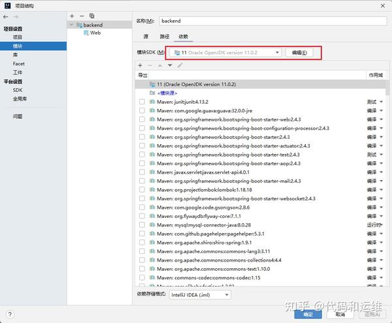Click the copy module icon
The height and width of the screenshot is (323, 392).
tap(91, 16)
